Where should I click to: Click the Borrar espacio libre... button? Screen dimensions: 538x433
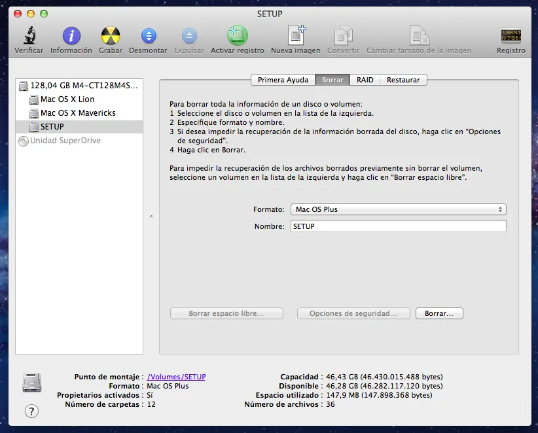click(226, 313)
